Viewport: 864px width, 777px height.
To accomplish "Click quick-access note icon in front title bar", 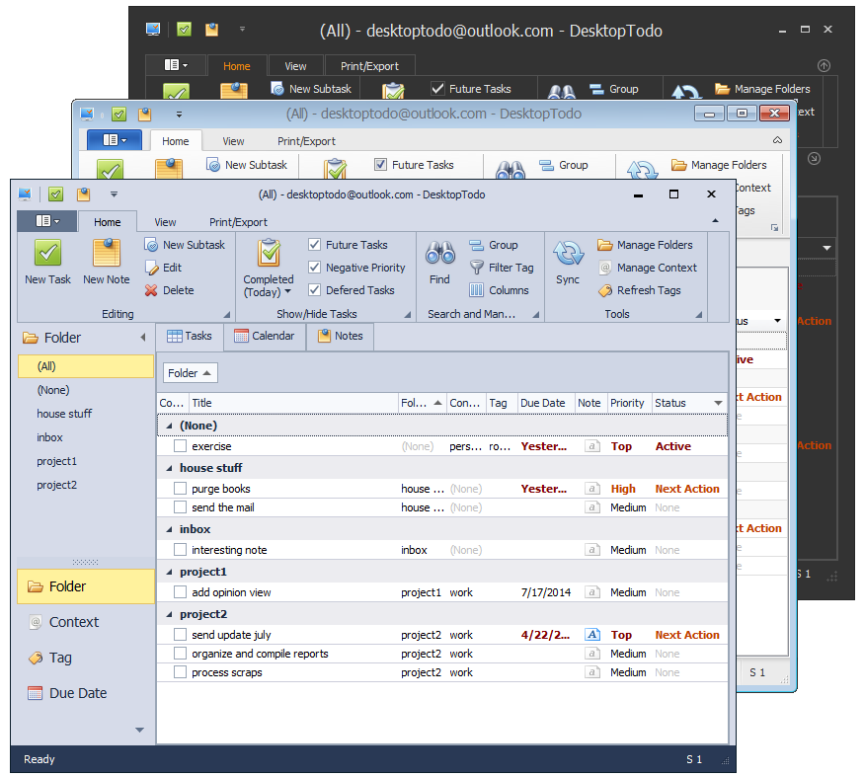I will (x=84, y=194).
